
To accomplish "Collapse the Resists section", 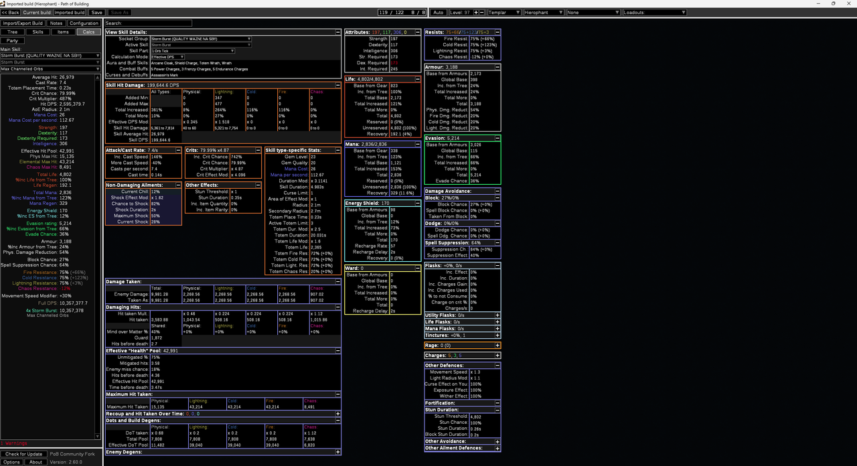I will point(497,32).
